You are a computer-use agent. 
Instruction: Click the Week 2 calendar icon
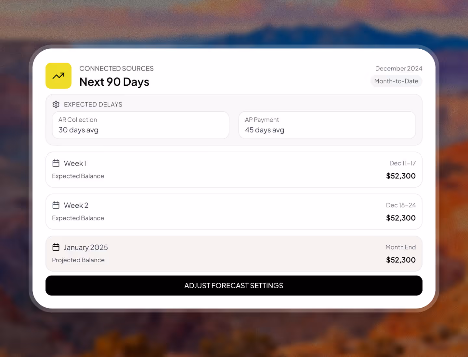56,205
